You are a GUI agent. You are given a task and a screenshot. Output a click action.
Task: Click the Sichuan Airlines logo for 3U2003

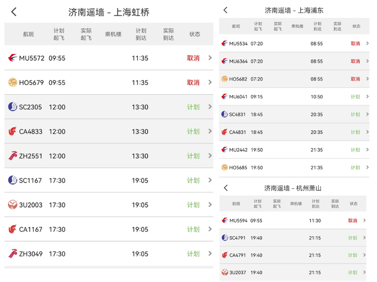coord(12,205)
